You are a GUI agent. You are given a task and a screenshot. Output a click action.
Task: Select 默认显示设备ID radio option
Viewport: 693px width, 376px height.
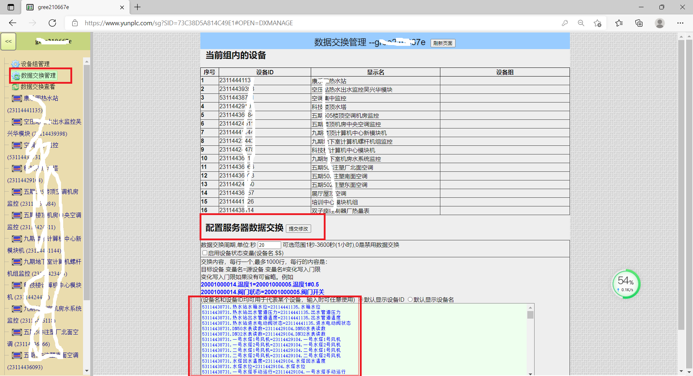pos(361,300)
